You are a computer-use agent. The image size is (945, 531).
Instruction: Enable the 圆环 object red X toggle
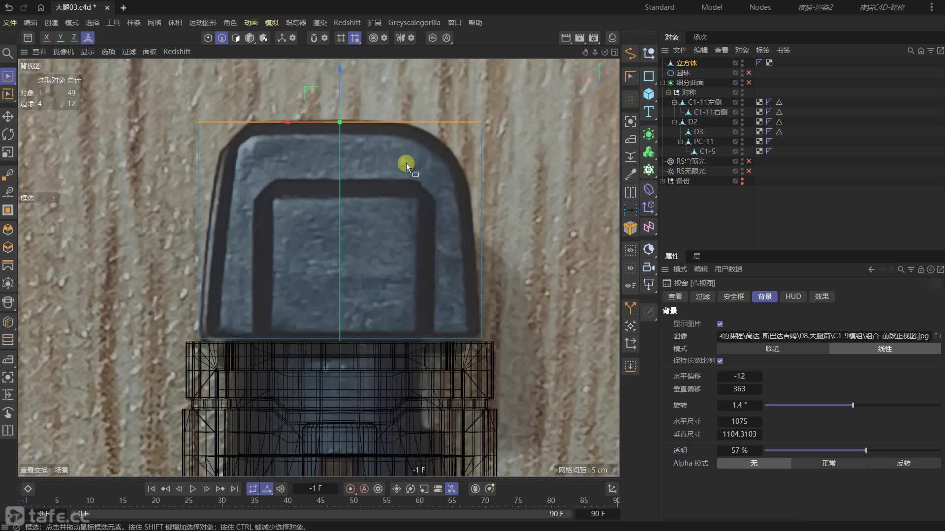749,73
